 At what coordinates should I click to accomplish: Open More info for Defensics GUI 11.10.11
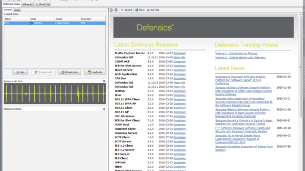tap(179, 87)
